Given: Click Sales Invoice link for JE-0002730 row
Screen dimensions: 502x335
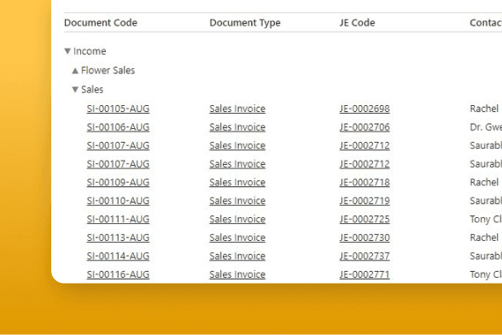Looking at the screenshot, I should [237, 238].
